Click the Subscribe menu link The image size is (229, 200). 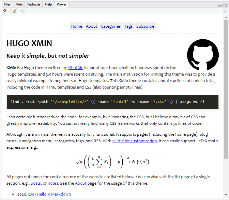point(145,26)
